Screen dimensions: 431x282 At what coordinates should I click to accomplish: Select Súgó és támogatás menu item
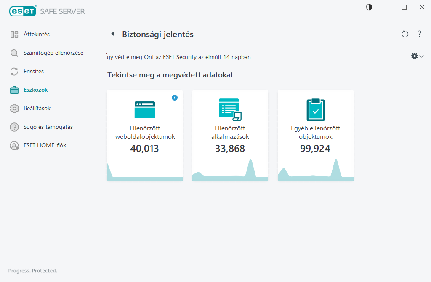[x=48, y=127]
